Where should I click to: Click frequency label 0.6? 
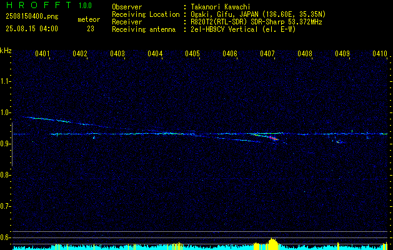pyautogui.click(x=5, y=237)
